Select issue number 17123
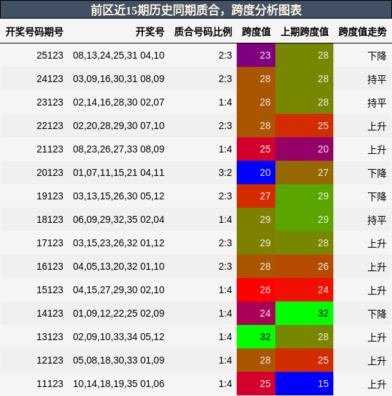The height and width of the screenshot is (396, 392). (50, 243)
